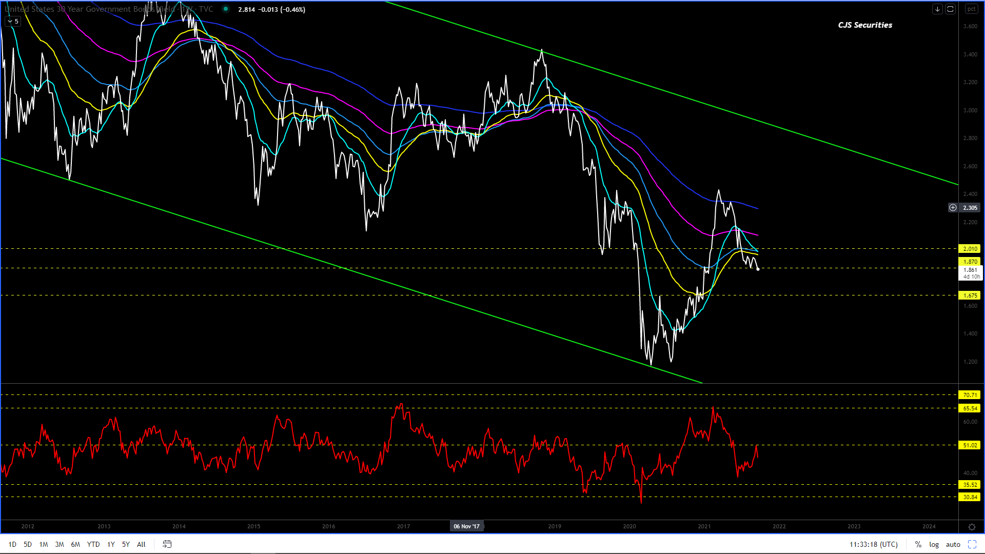This screenshot has width=985, height=554.
Task: Click the All range button
Action: click(141, 544)
